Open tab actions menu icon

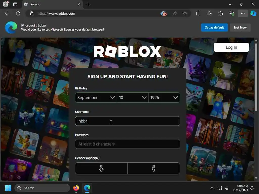[x=15, y=4]
